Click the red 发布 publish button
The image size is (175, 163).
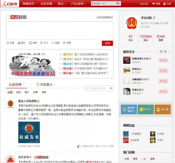(x=107, y=43)
